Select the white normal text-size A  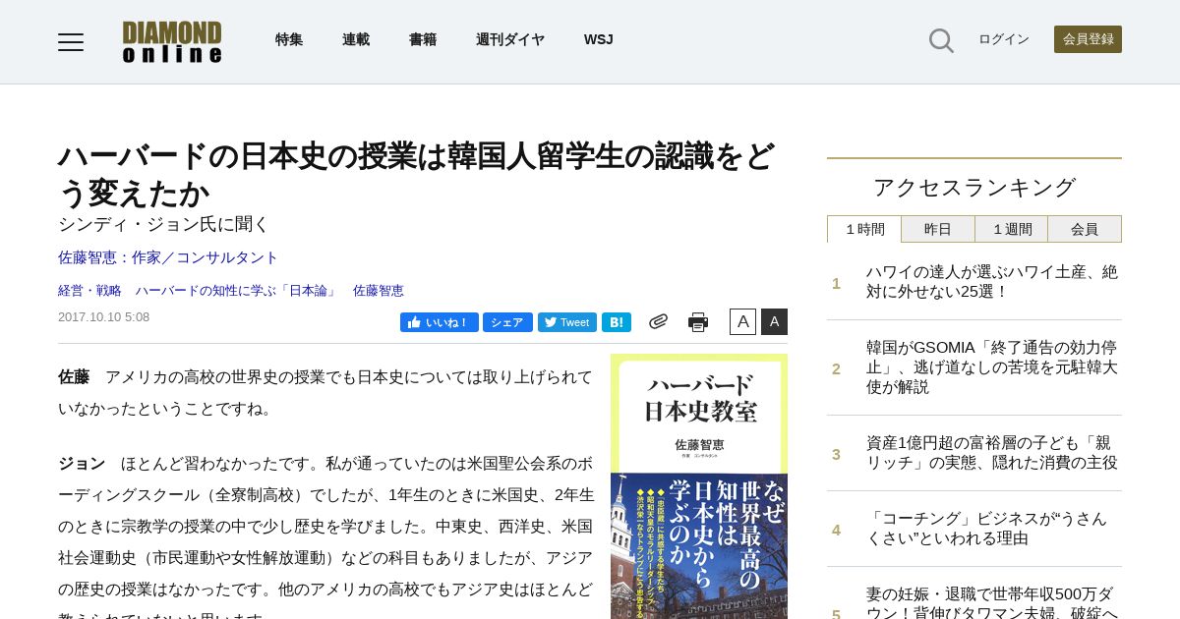(742, 321)
